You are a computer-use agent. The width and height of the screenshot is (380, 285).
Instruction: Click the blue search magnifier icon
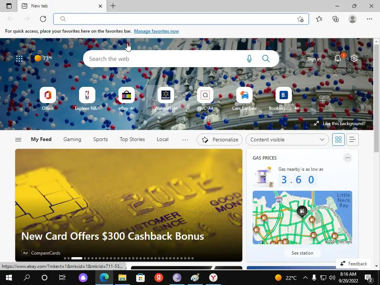pos(266,59)
